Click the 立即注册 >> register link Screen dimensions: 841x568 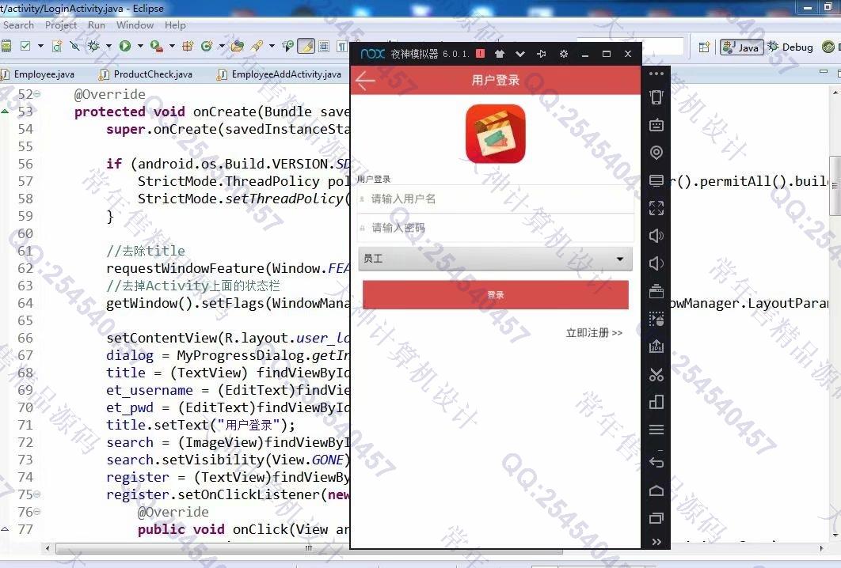tap(594, 333)
